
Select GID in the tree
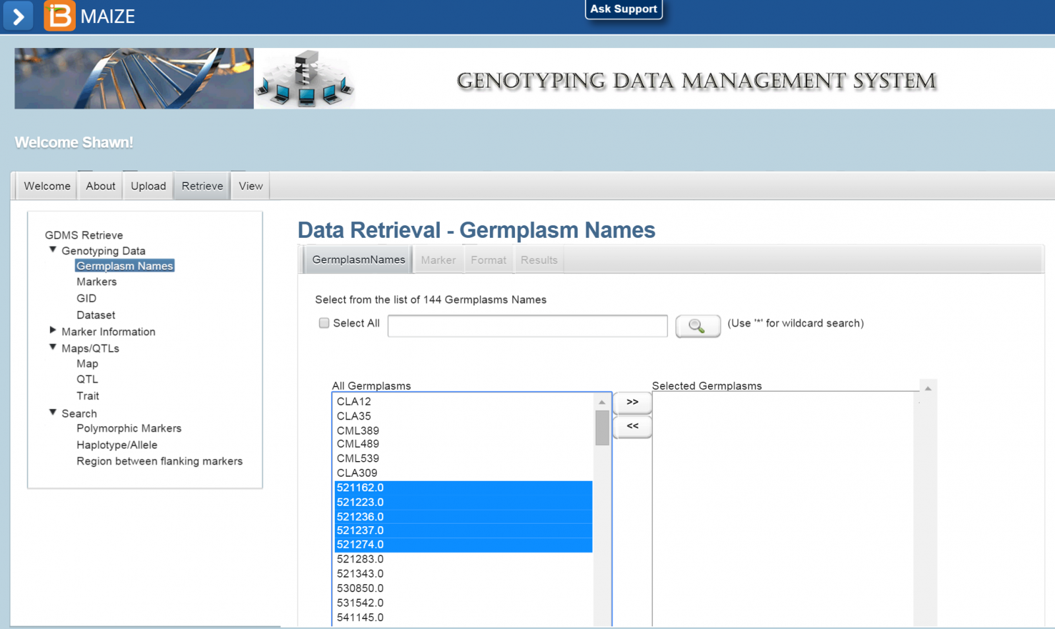pos(86,298)
